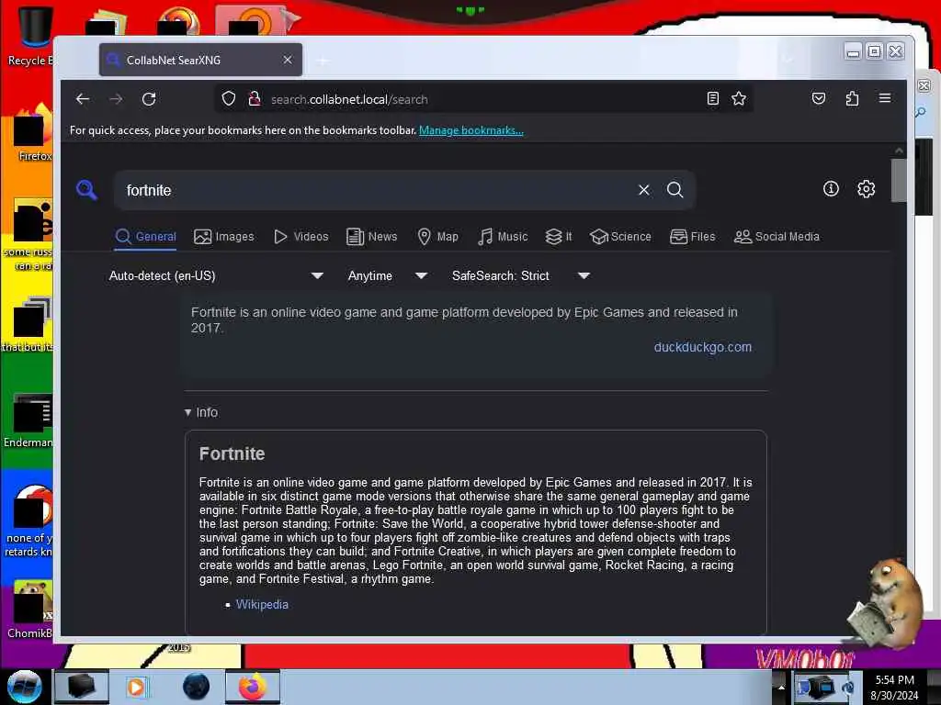Image resolution: width=941 pixels, height=705 pixels.
Task: Close the CollabNet SearXNG tab
Action: [288, 60]
